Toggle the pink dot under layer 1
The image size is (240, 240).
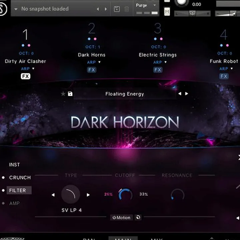coord(29,45)
